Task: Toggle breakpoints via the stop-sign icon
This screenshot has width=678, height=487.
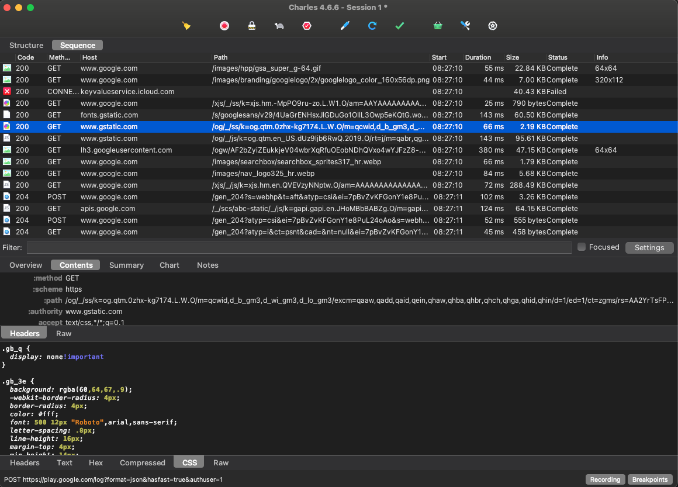Action: pyautogui.click(x=306, y=26)
